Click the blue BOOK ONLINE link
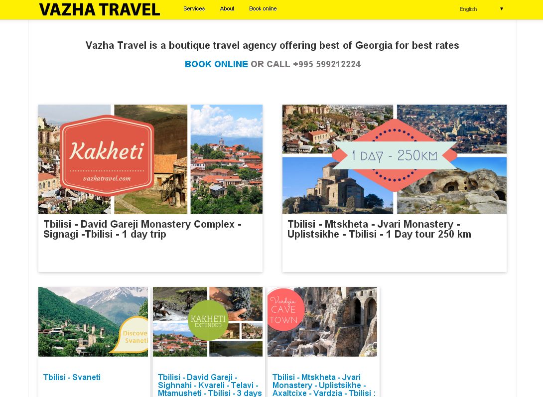This screenshot has width=543, height=397. [x=216, y=64]
